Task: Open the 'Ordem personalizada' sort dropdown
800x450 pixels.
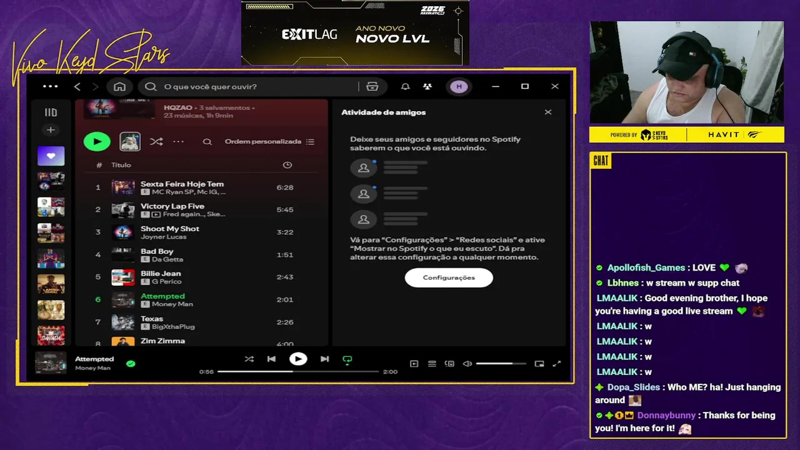Action: tap(269, 142)
